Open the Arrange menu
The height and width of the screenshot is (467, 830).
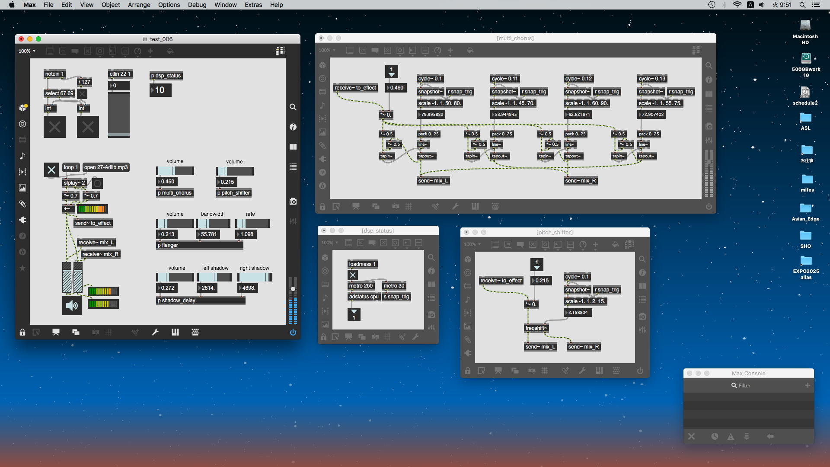139,5
